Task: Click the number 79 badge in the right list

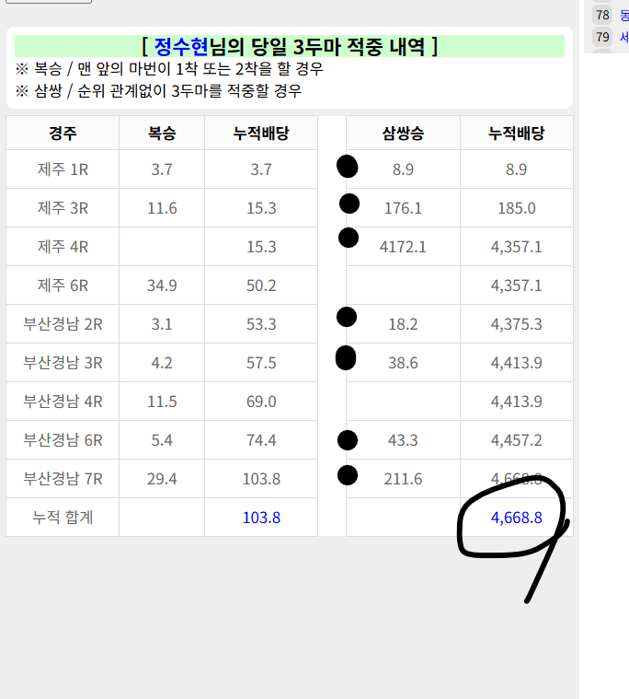Action: pyautogui.click(x=603, y=37)
